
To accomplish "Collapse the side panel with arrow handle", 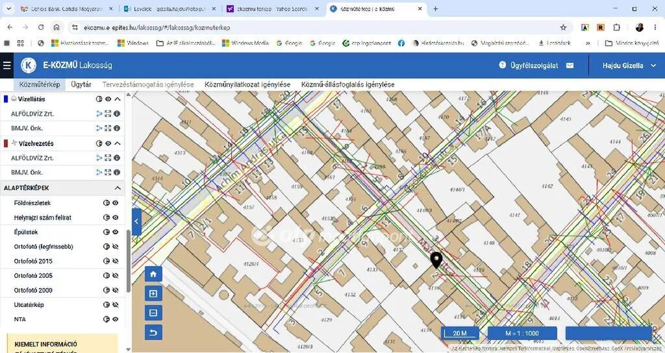I will coord(136,222).
